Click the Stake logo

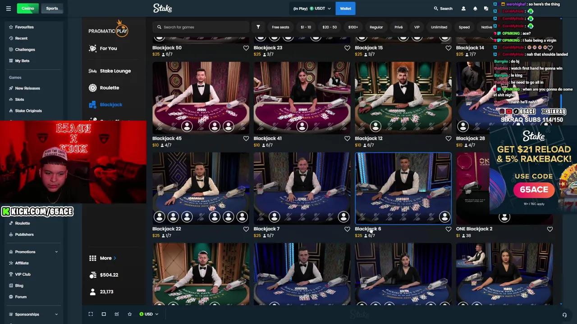tap(162, 8)
